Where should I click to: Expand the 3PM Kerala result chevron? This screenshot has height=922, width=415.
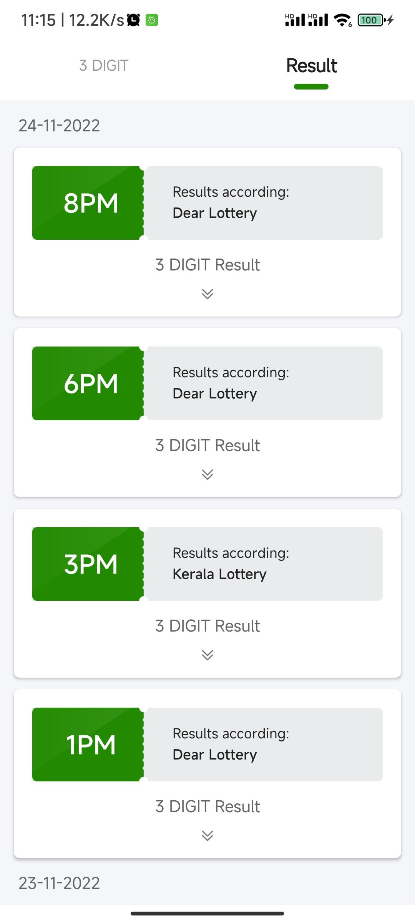(x=207, y=655)
